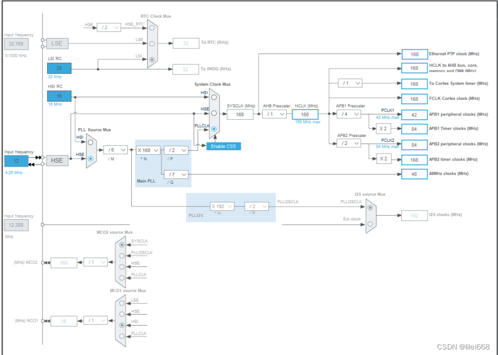Select HSE in PLL Source Mux
This screenshot has height=355, width=498.
coord(91,158)
